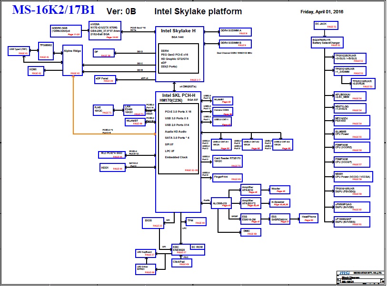Select the Amplifier APA3010 block
The image size is (387, 286).
(x=250, y=190)
